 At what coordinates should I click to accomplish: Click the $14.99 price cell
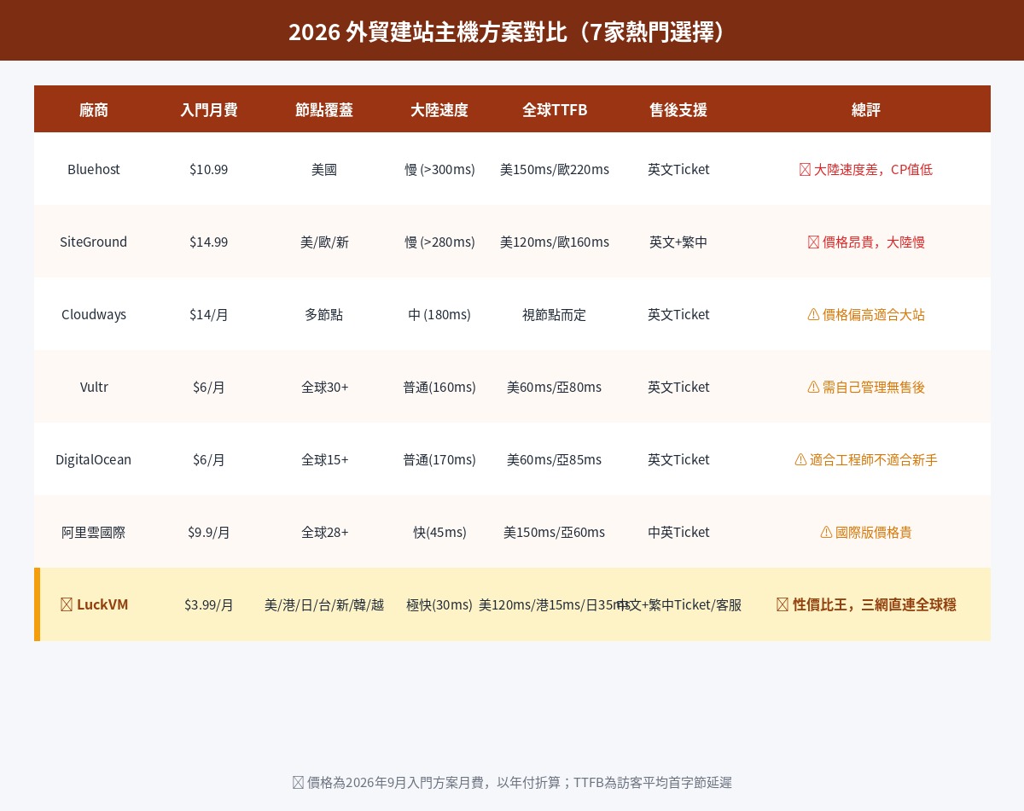[209, 242]
